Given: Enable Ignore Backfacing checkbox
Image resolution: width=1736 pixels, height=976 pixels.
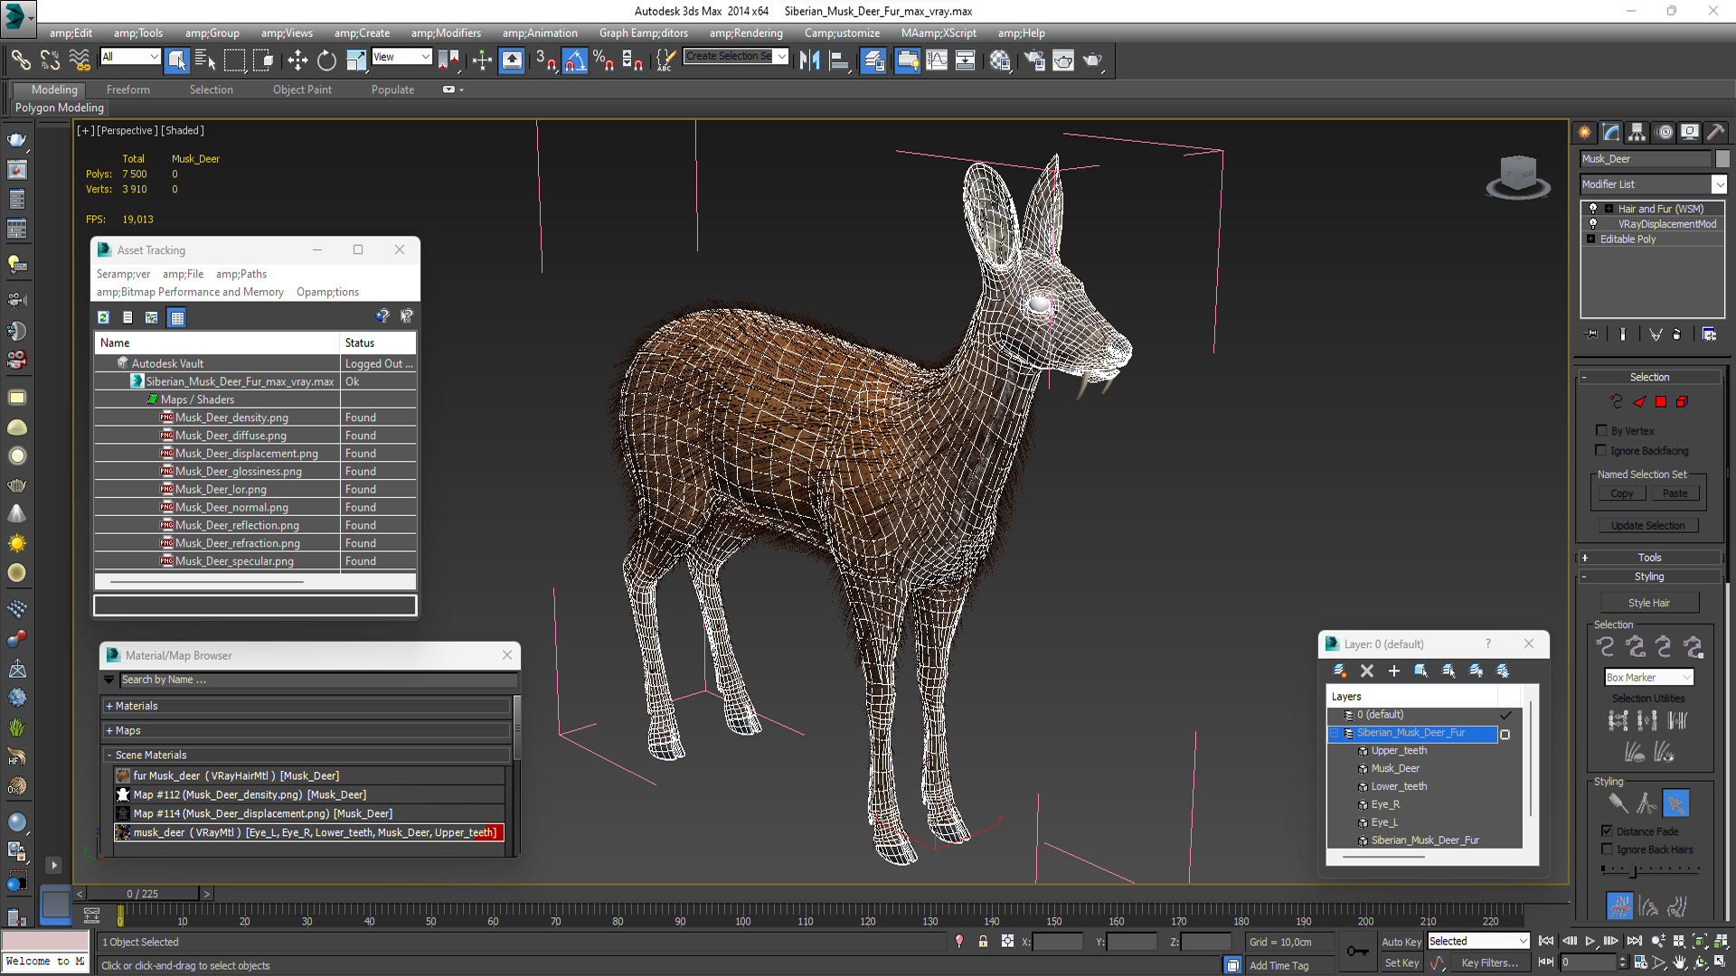Looking at the screenshot, I should point(1601,450).
